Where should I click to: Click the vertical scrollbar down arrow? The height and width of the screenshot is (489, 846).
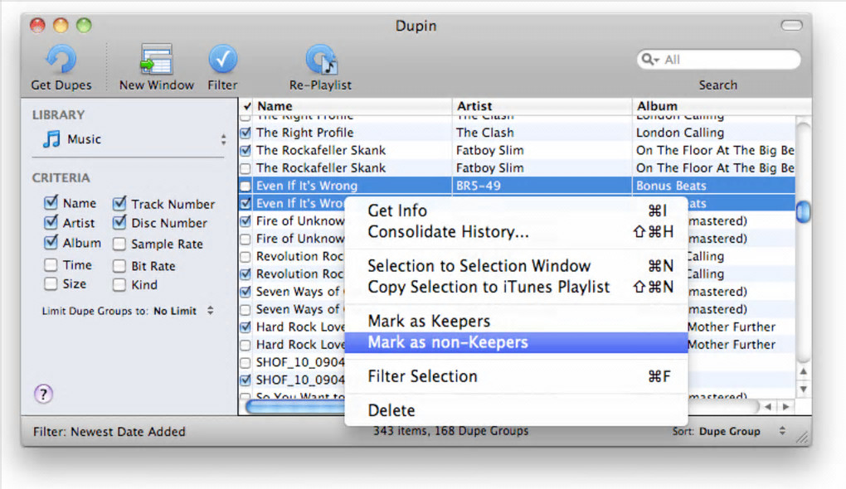(x=804, y=389)
